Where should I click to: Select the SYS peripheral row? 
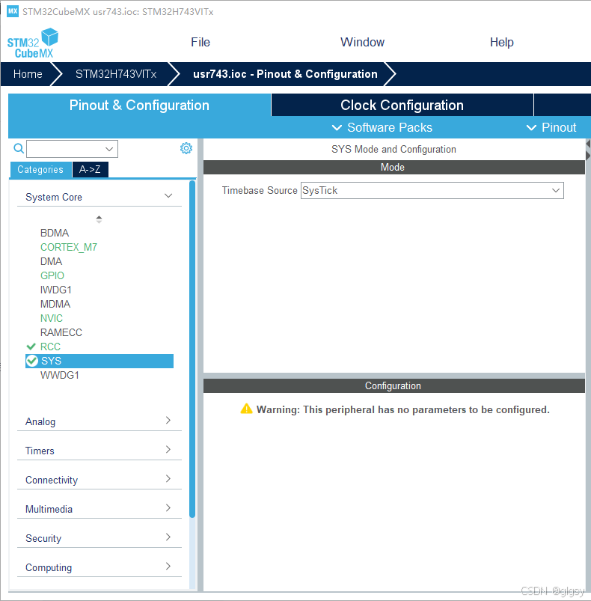(99, 361)
